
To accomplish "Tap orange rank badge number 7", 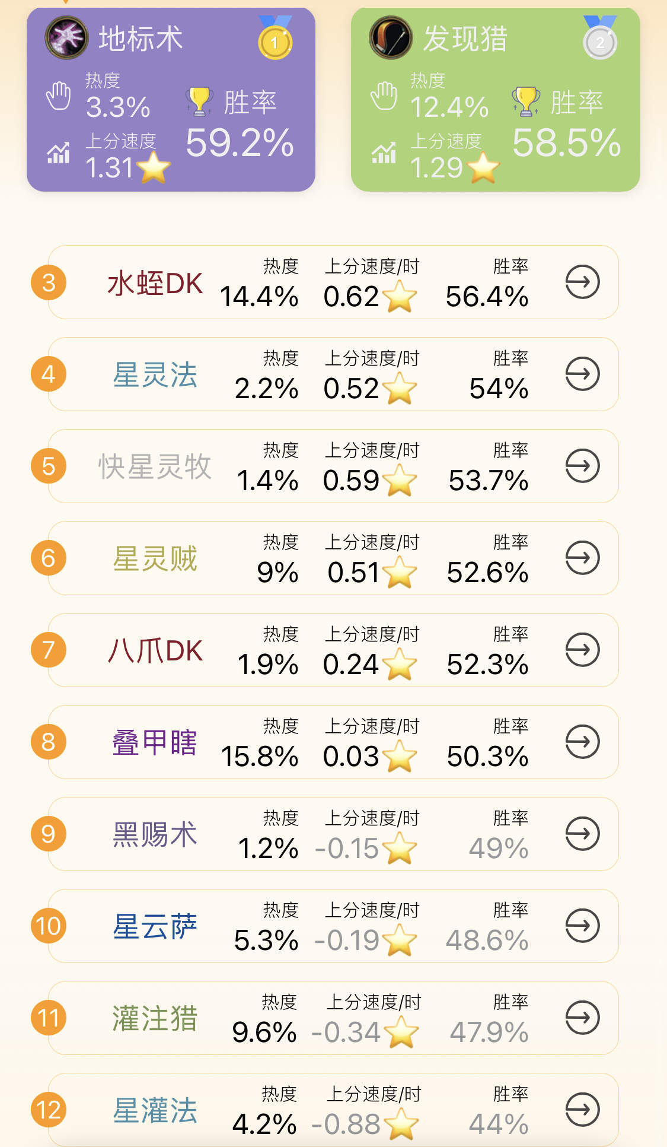I will [x=49, y=650].
